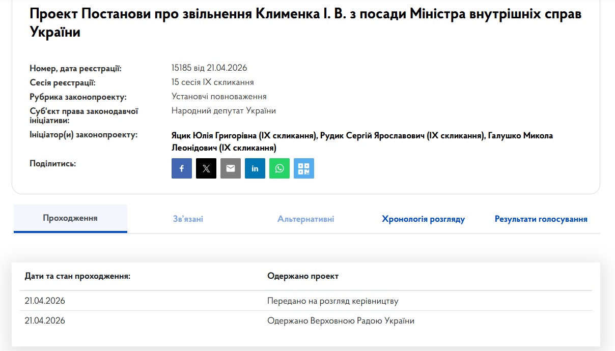This screenshot has height=351, width=615.
Task: Click the Дати та стан проходження header
Action: (77, 276)
